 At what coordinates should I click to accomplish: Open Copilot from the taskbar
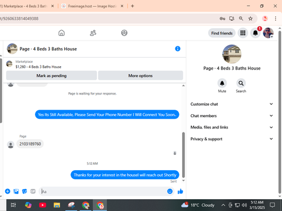coord(28,205)
